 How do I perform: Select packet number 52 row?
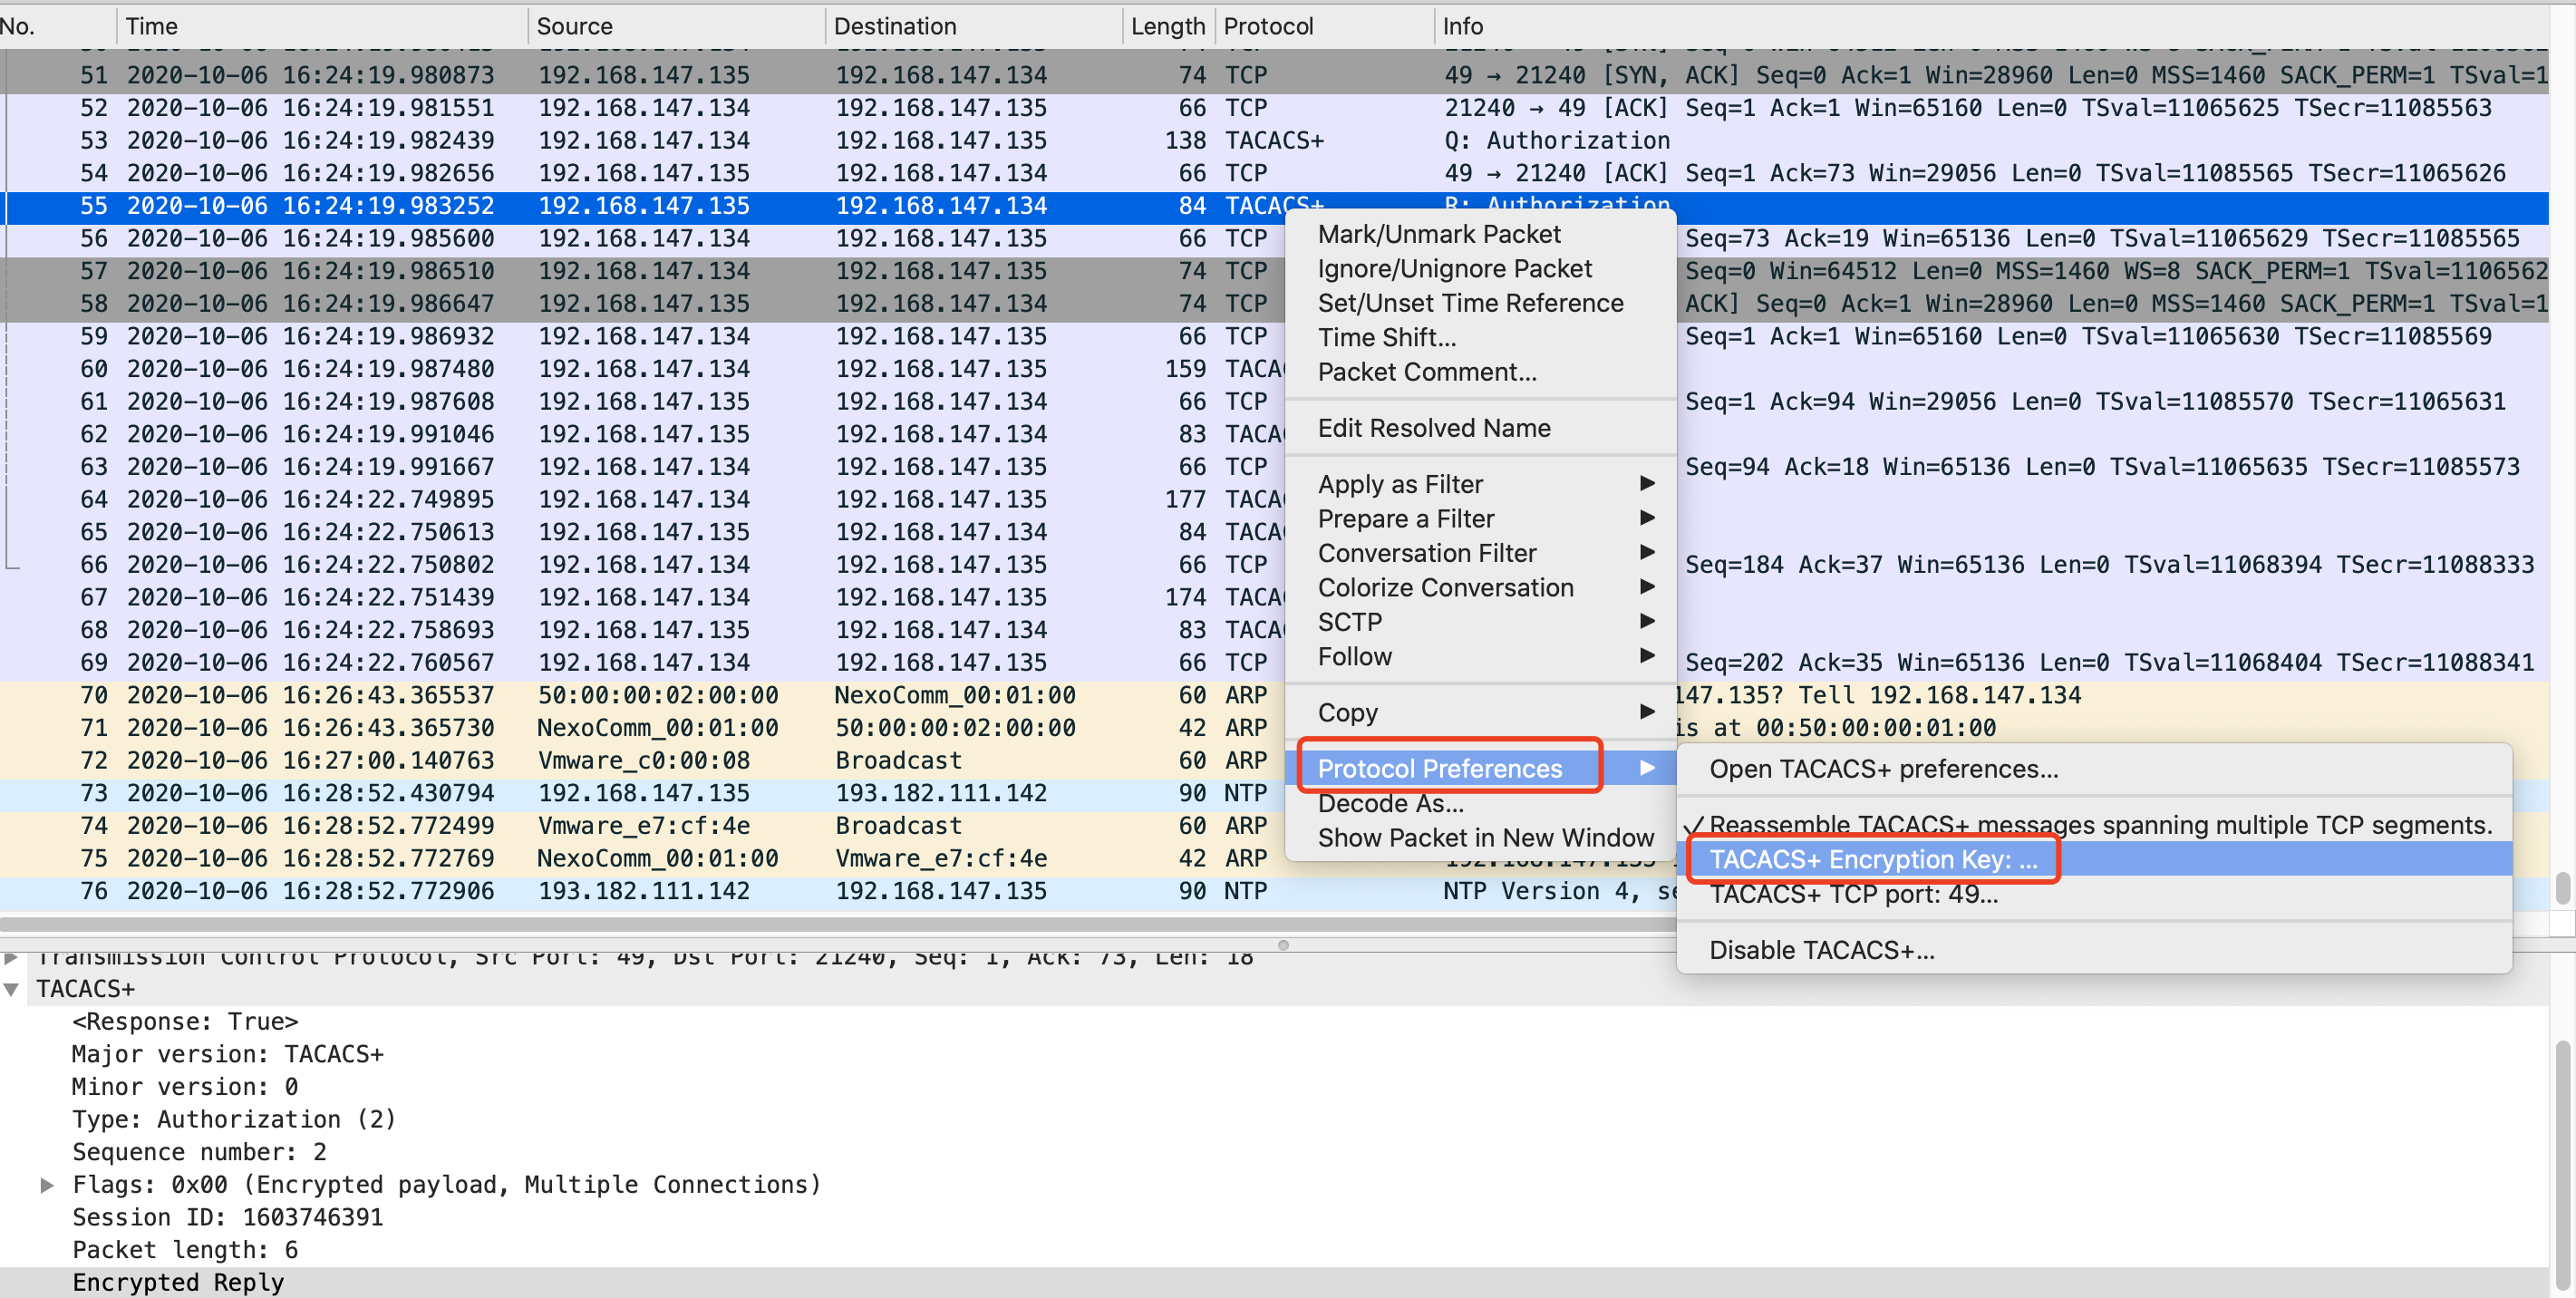tap(1274, 108)
